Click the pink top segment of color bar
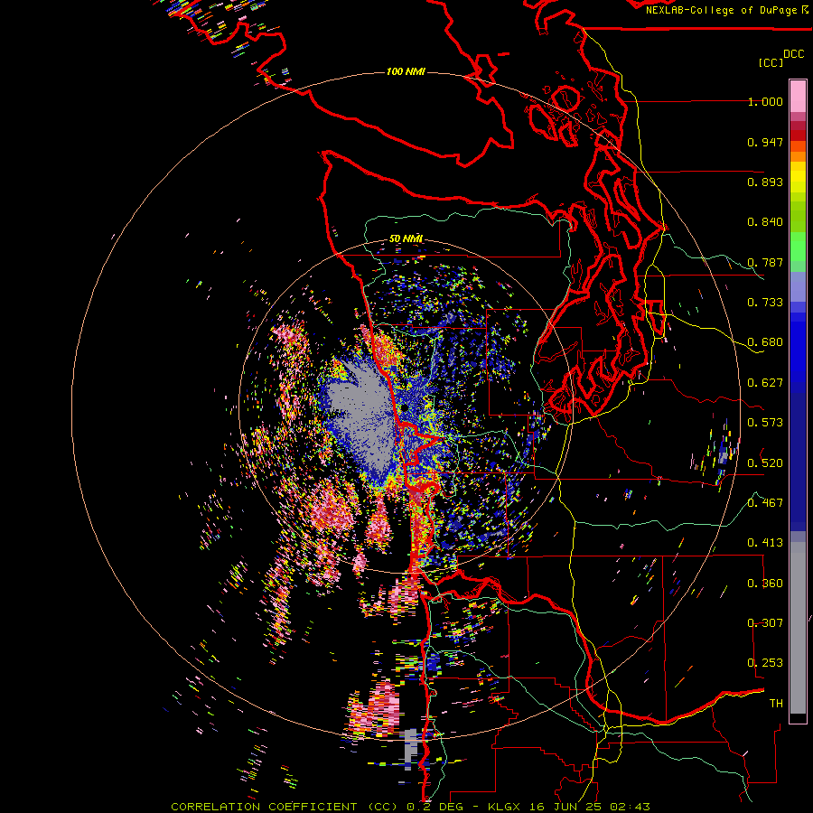The image size is (813, 813). click(x=798, y=96)
